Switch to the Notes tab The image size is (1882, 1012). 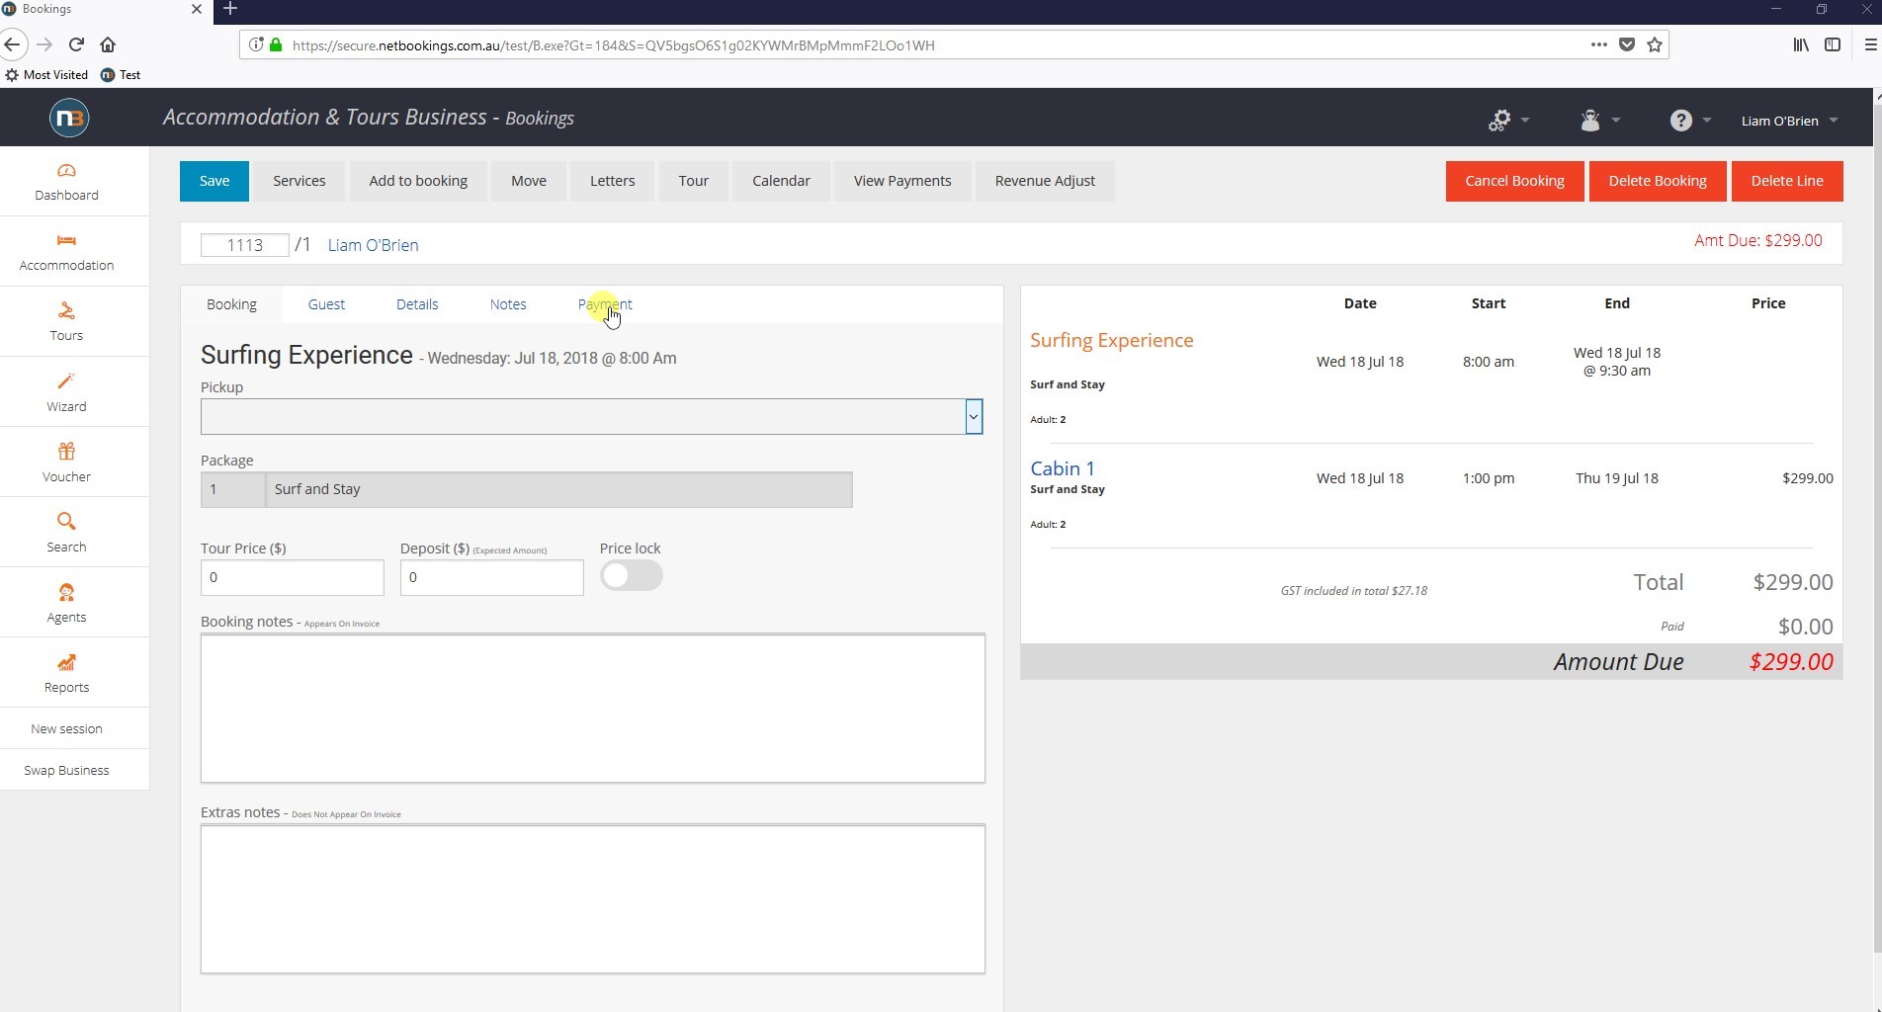click(x=508, y=304)
